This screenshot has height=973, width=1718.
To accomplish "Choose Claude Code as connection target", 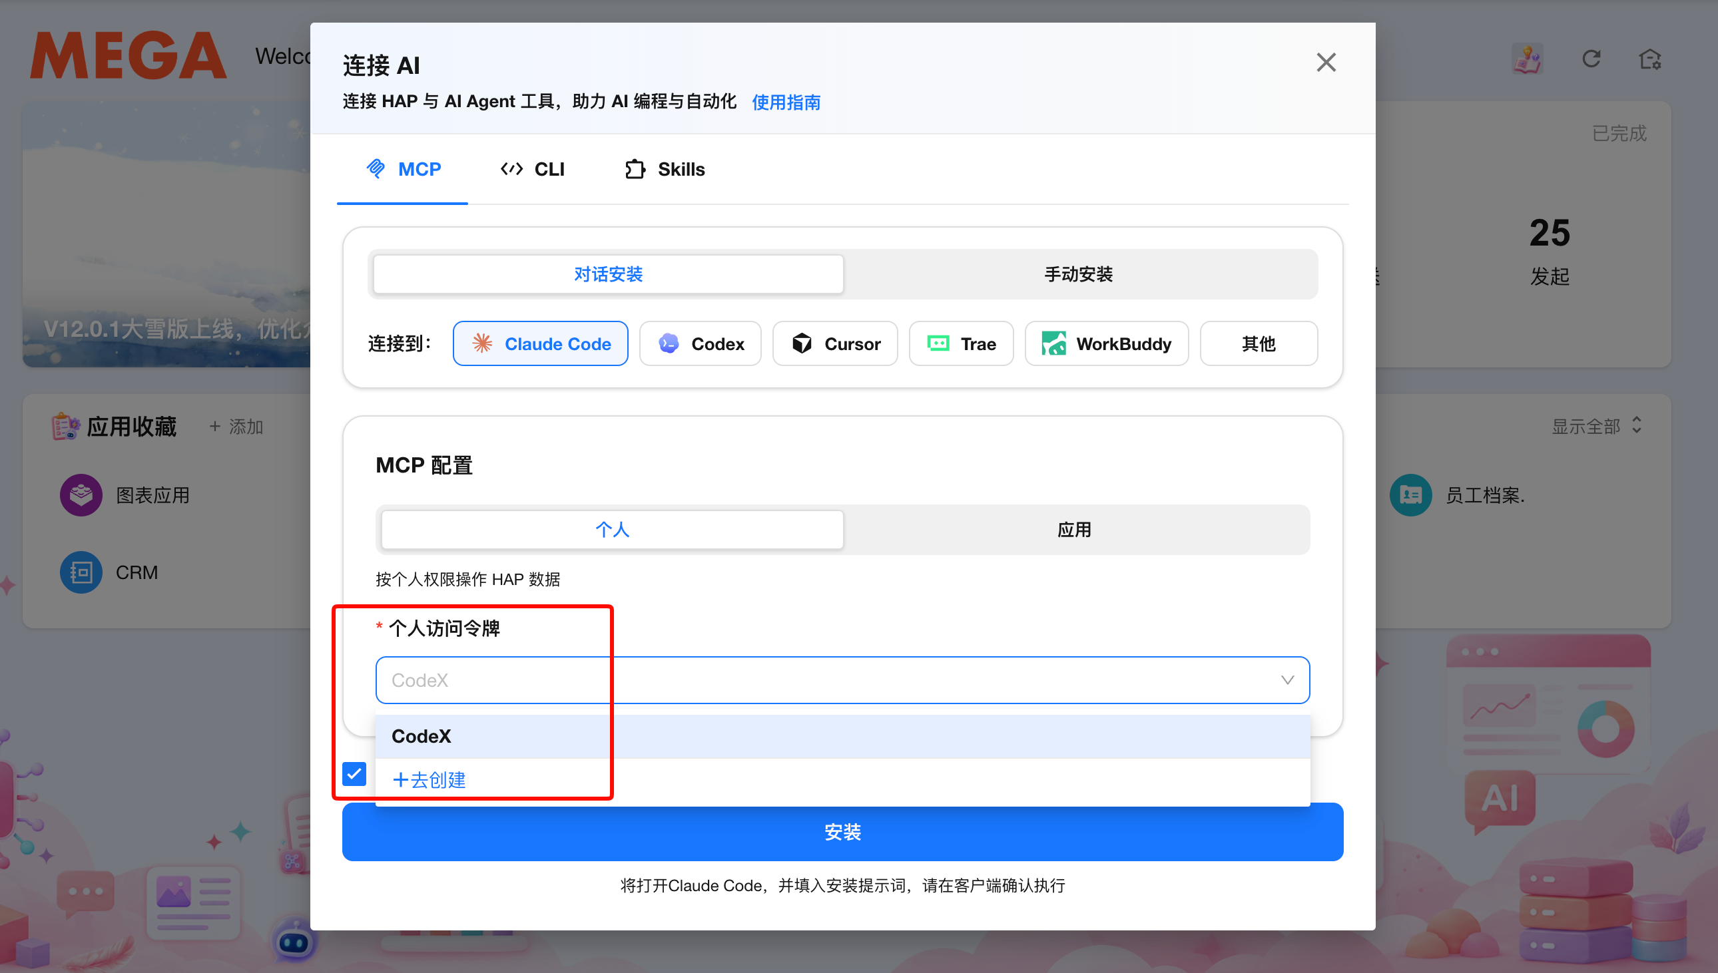I will (540, 343).
